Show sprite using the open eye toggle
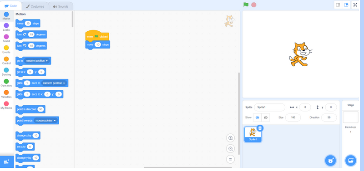364x171 pixels. [x=257, y=117]
